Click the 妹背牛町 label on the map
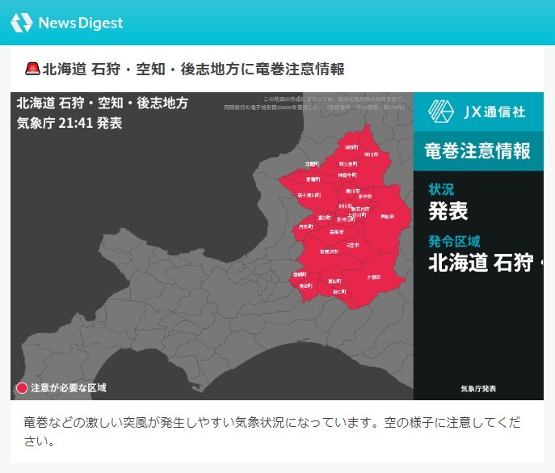This screenshot has height=473, width=555. click(x=347, y=175)
